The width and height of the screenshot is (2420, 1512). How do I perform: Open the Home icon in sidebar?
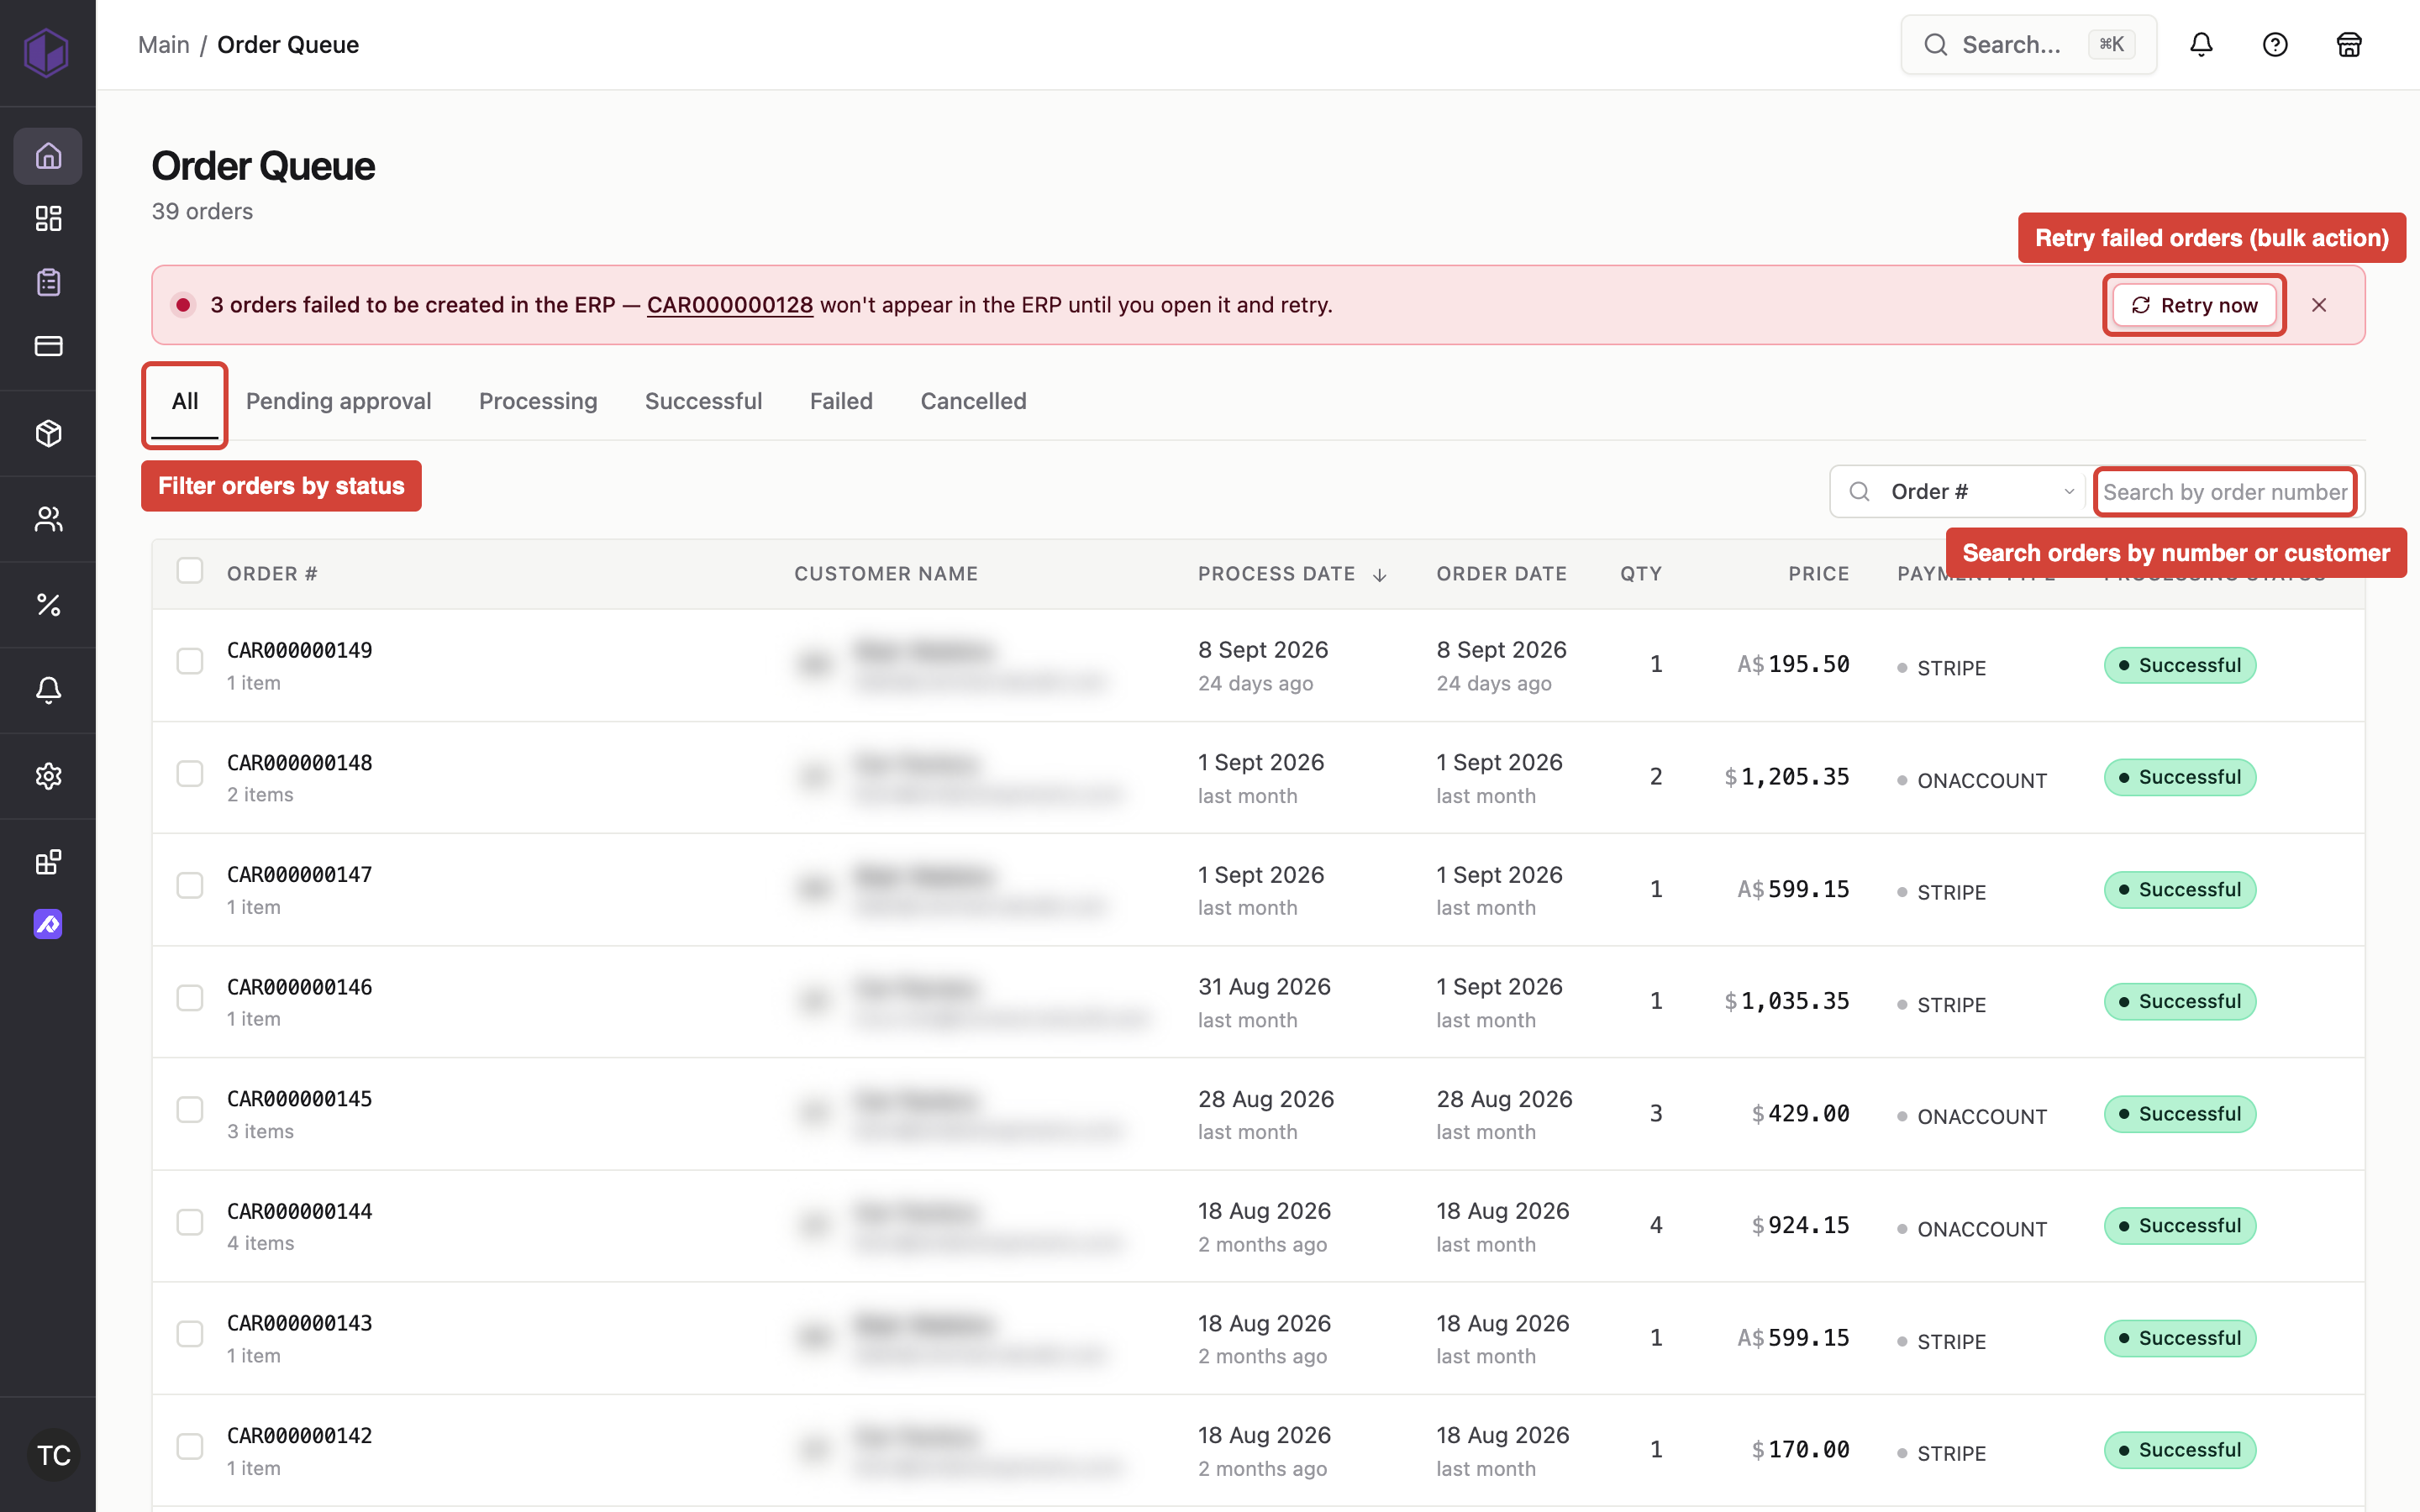click(x=48, y=156)
